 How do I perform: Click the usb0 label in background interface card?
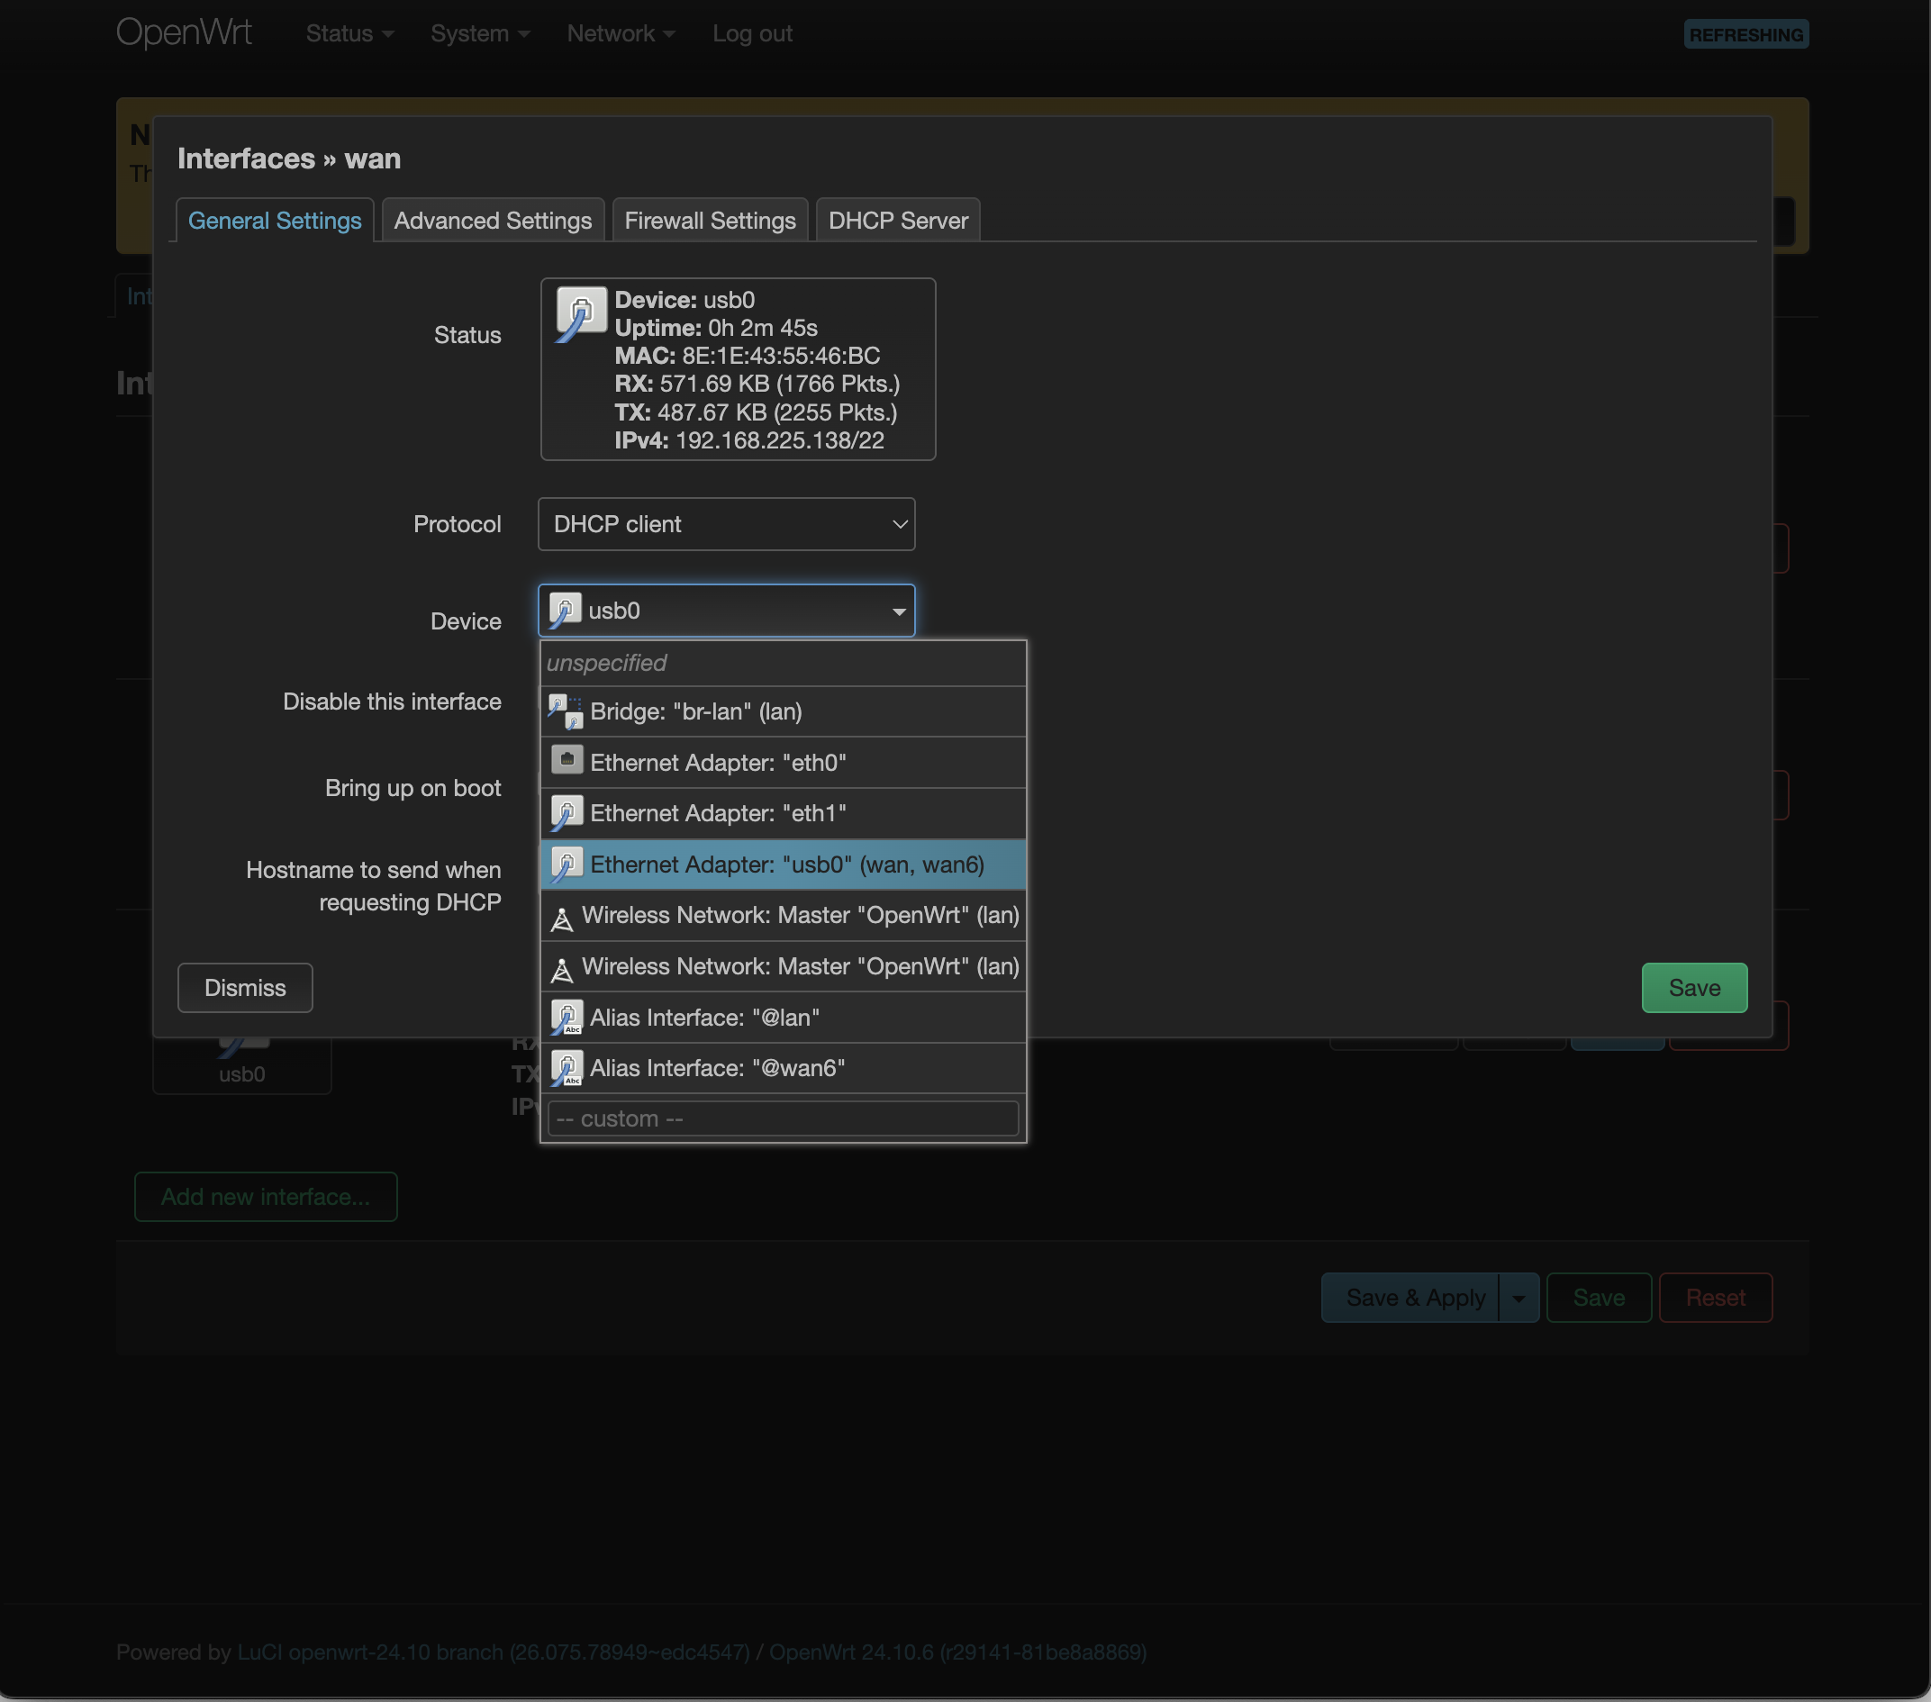pyautogui.click(x=242, y=1074)
